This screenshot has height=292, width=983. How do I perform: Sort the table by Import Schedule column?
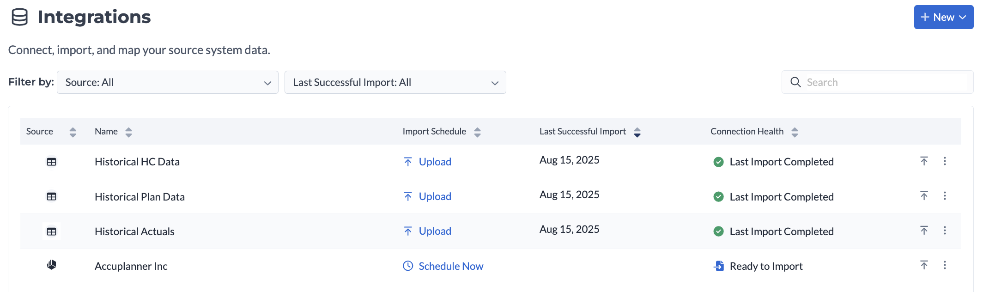[477, 132]
